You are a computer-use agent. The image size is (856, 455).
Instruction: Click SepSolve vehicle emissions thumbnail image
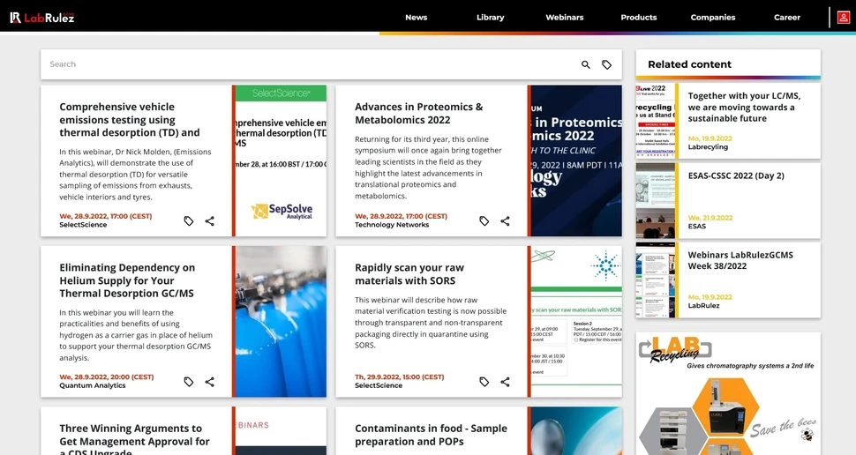[x=282, y=161]
